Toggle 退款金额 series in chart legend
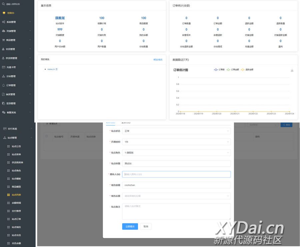The width and height of the screenshot is (300, 247). (x=247, y=70)
